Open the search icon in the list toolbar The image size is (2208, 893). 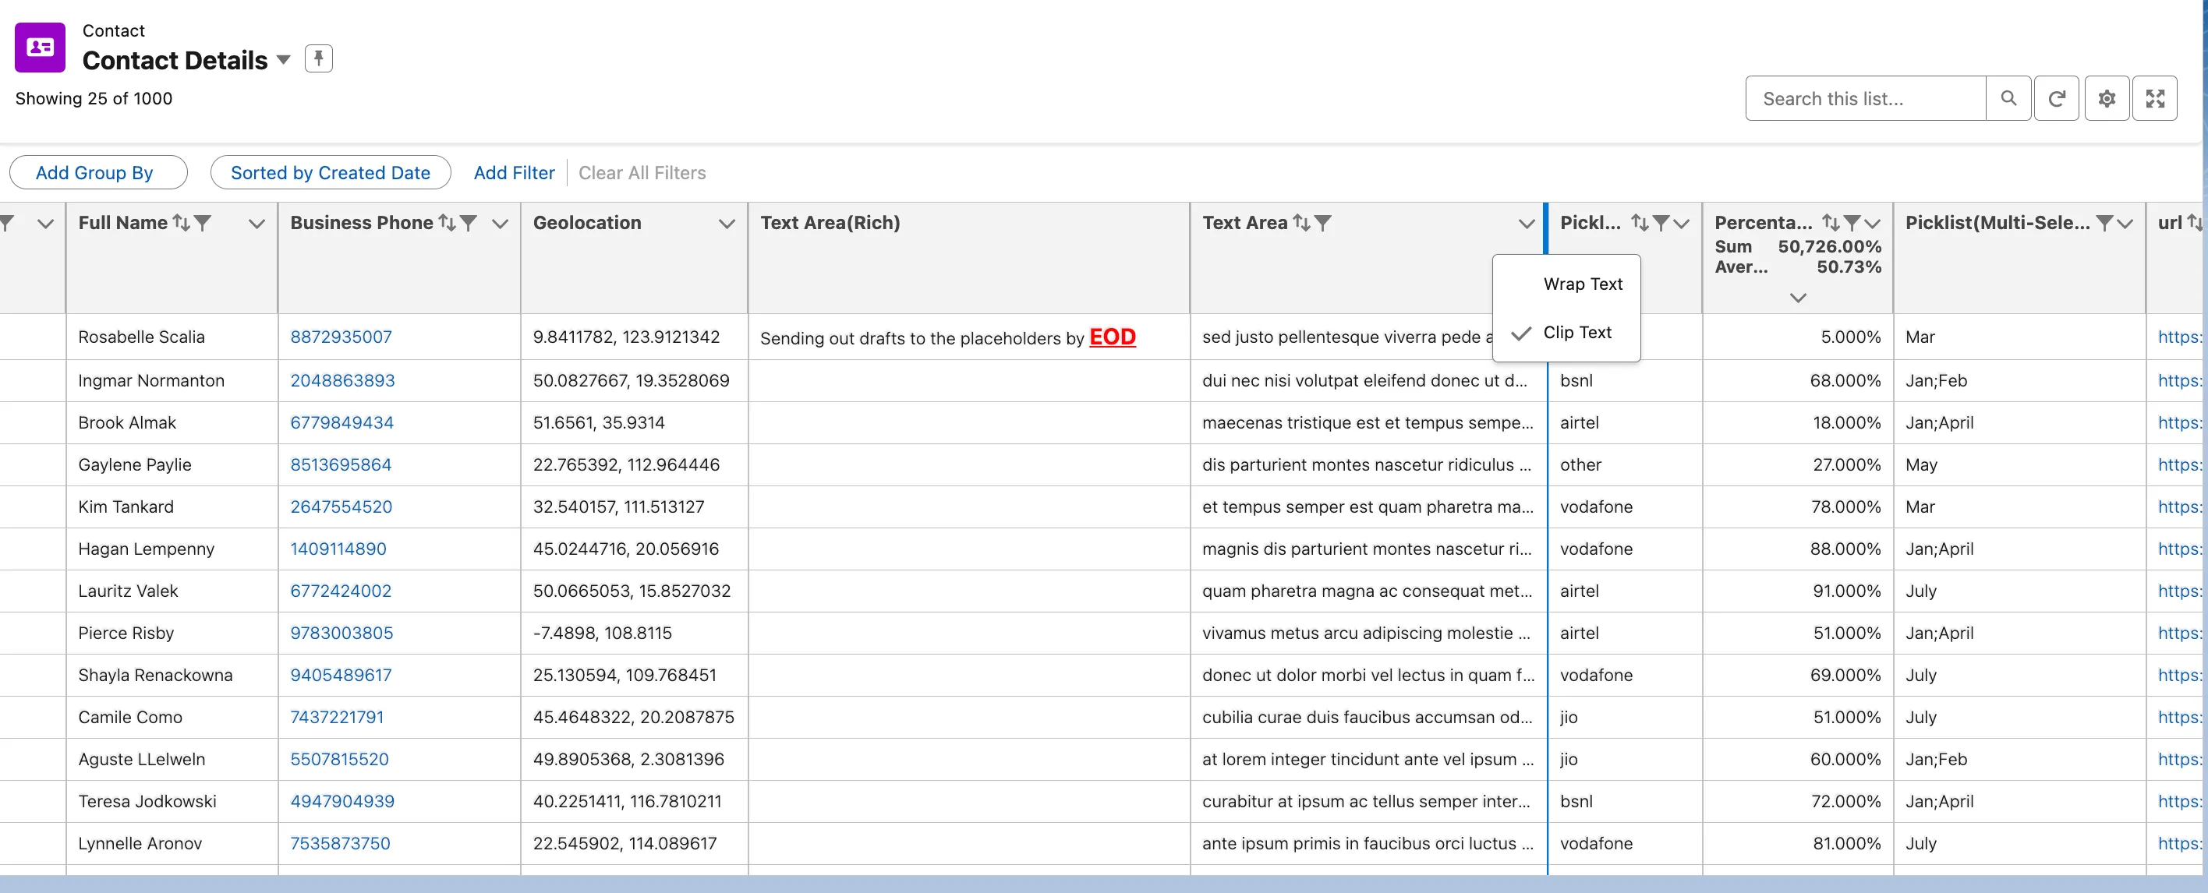(2009, 97)
